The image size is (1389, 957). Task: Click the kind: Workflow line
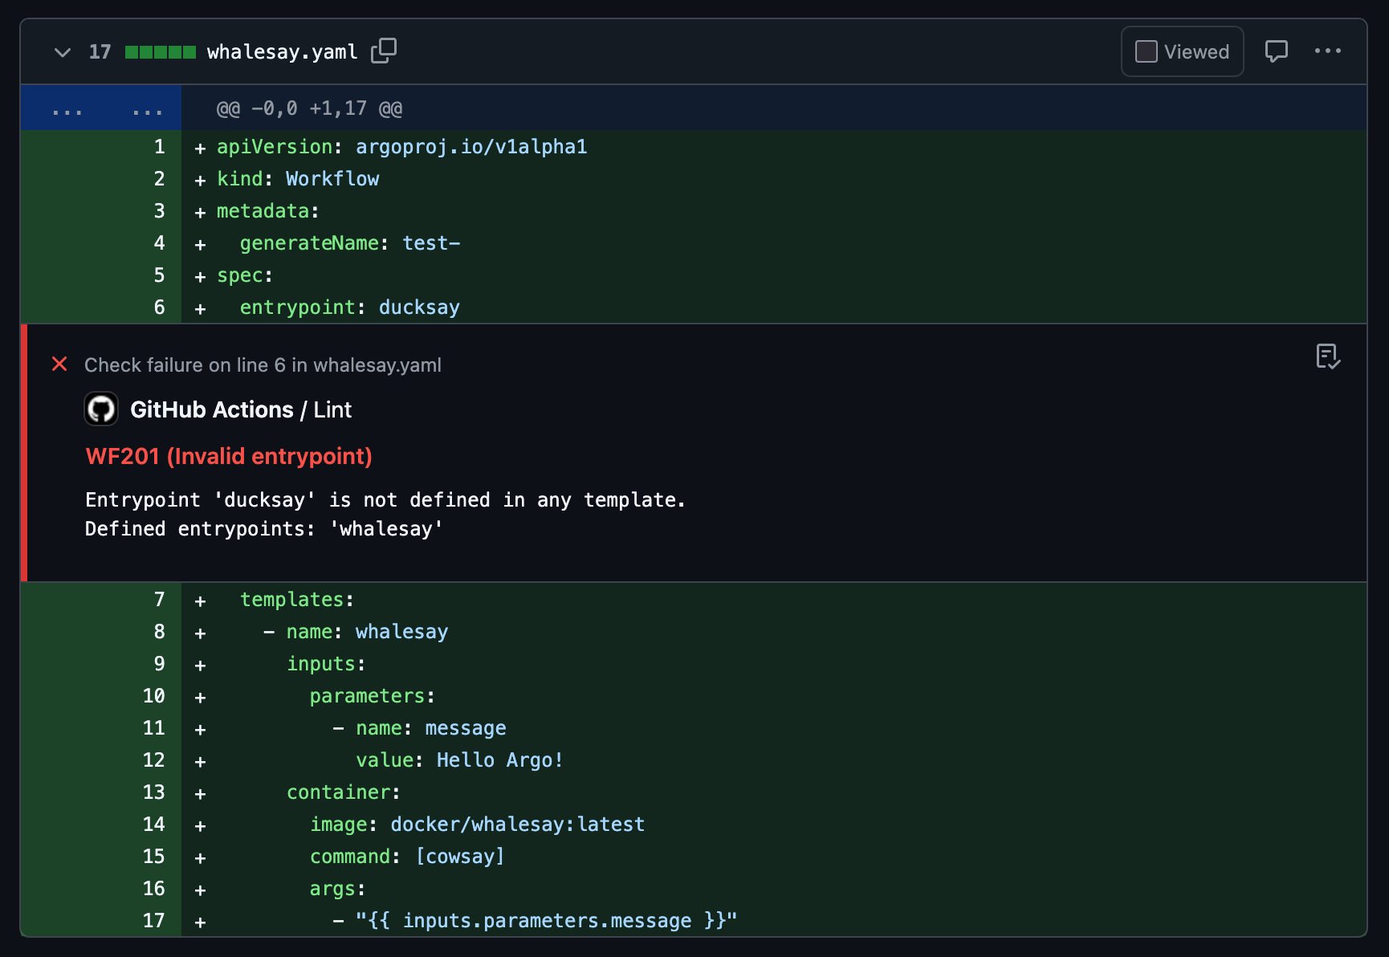coord(774,179)
